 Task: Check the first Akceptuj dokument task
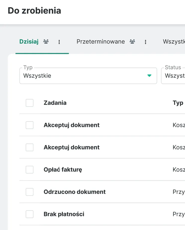click(x=29, y=125)
